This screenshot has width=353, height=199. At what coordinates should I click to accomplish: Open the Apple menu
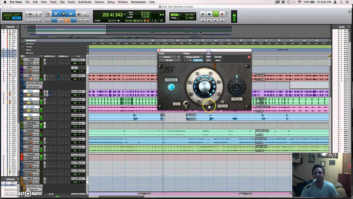5,2
